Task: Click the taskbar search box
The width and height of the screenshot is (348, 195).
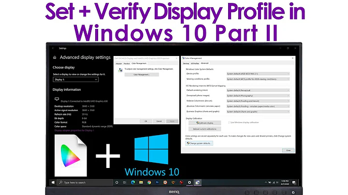Action: pyautogui.click(x=85, y=182)
